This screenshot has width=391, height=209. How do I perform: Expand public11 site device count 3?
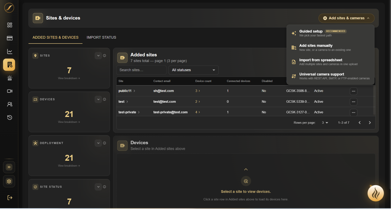point(198,91)
